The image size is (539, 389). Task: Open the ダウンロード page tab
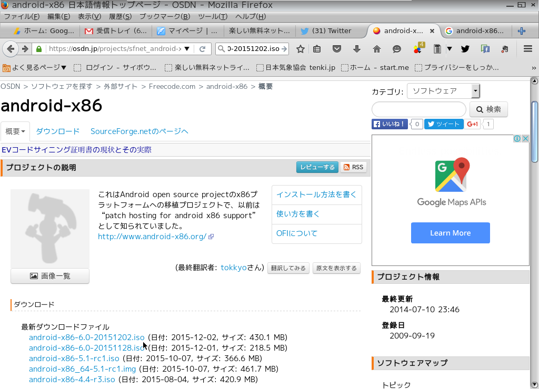(58, 131)
